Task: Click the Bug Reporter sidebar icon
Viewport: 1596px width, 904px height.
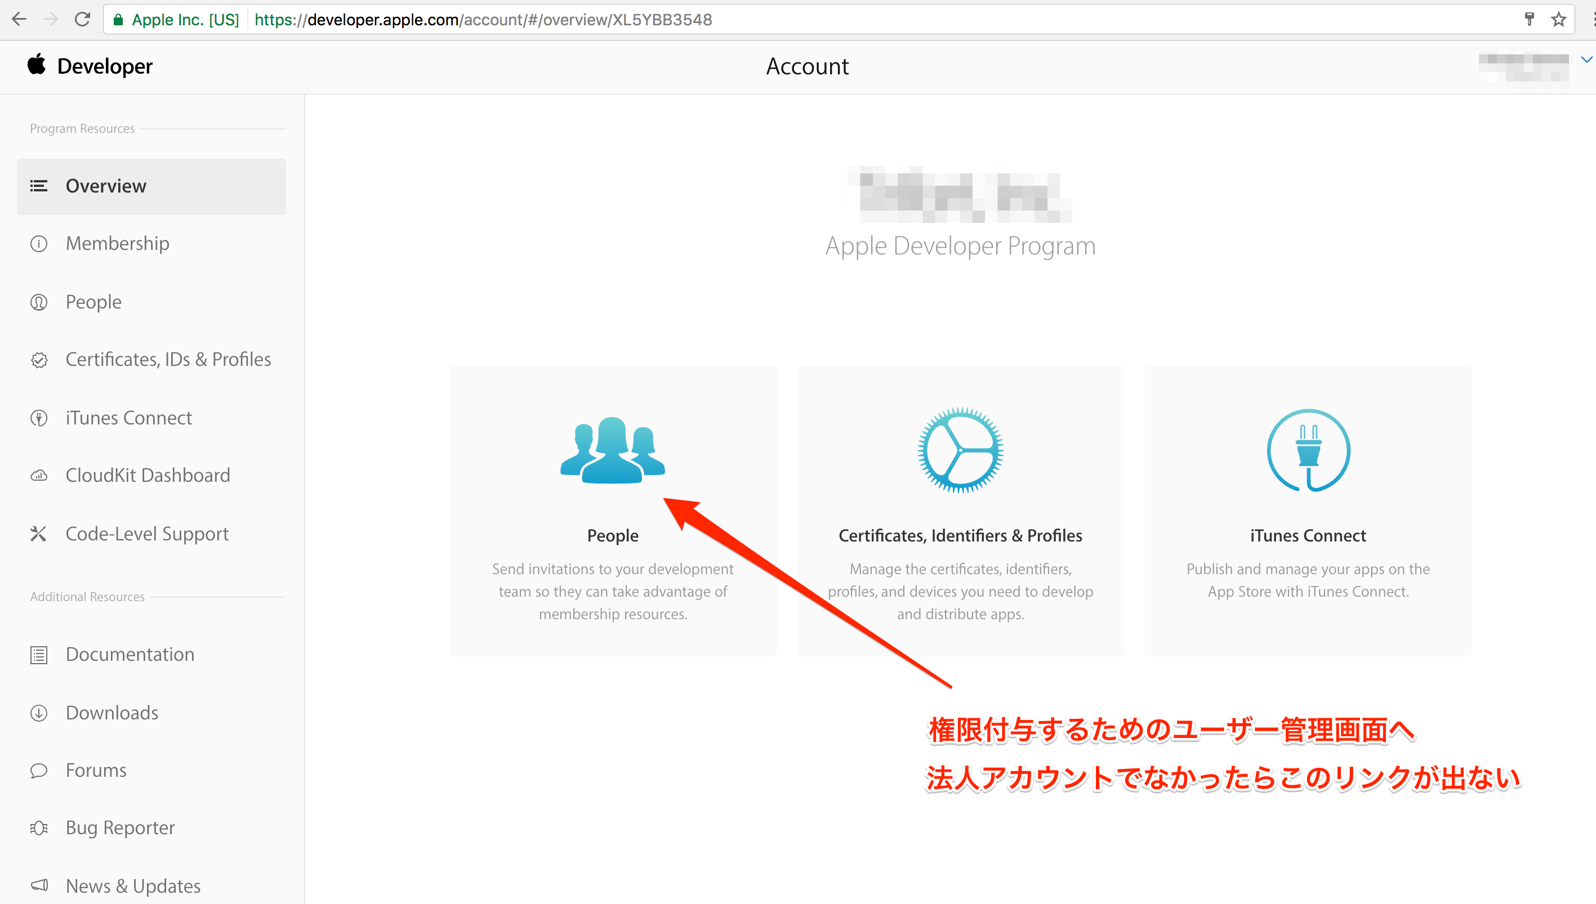Action: [x=38, y=827]
